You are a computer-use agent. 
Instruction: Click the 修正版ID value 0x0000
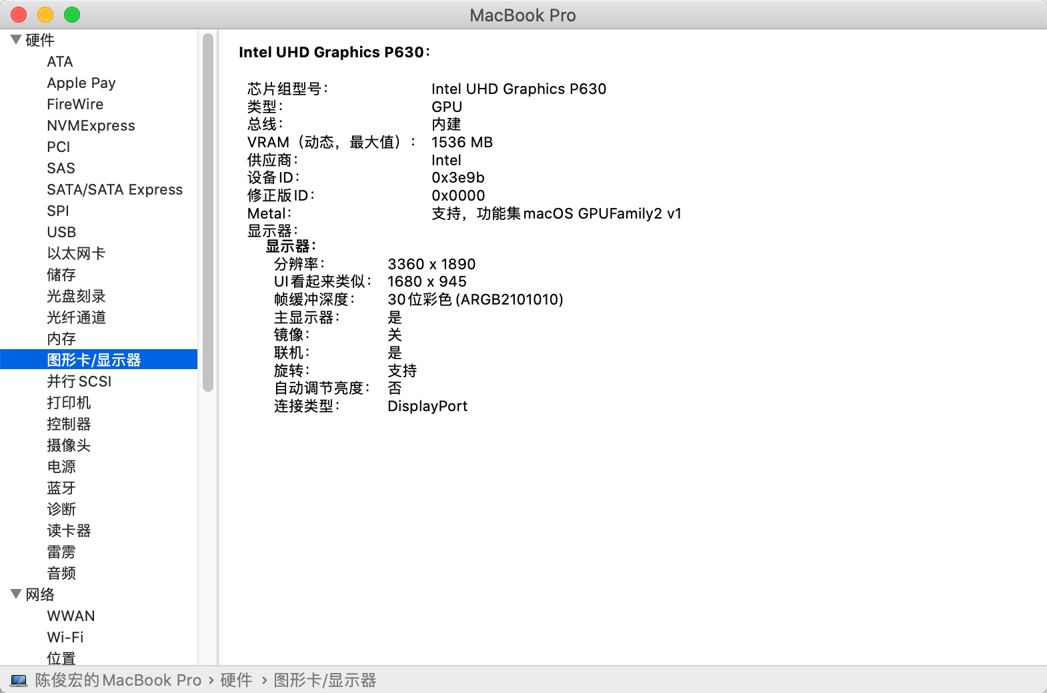pos(458,196)
